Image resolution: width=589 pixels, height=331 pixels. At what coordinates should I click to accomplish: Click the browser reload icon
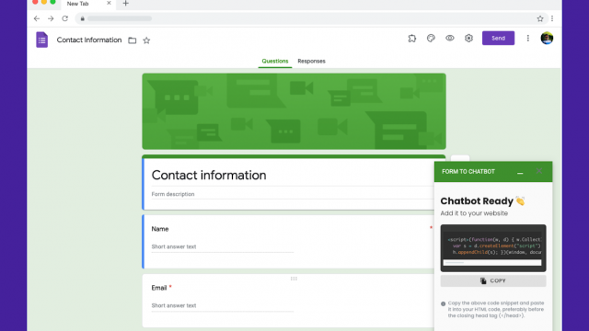(x=65, y=18)
